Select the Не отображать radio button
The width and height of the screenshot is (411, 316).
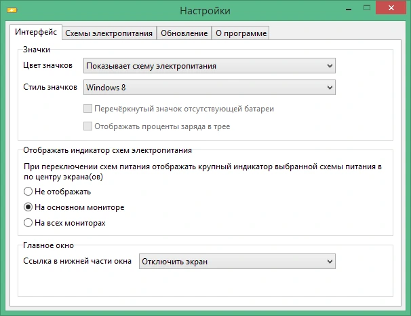coord(28,192)
